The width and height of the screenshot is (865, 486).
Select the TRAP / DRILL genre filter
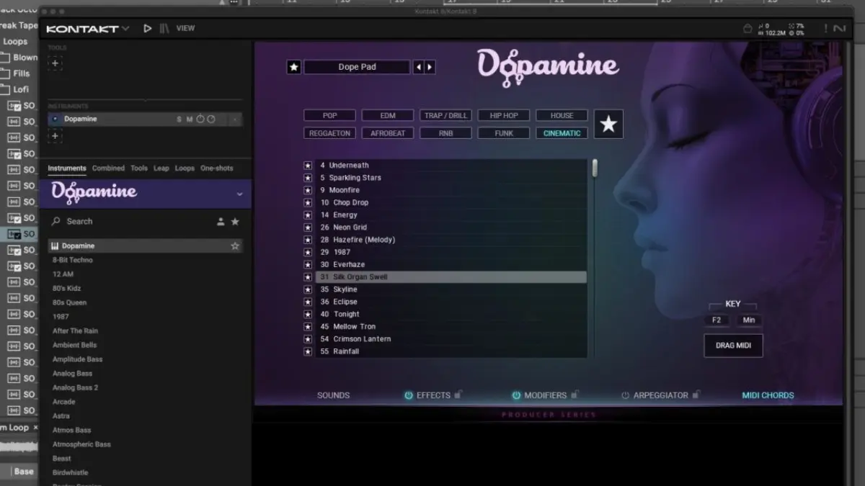click(x=445, y=115)
